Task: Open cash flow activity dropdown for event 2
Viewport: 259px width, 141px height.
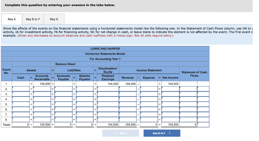Action: click(x=203, y=89)
